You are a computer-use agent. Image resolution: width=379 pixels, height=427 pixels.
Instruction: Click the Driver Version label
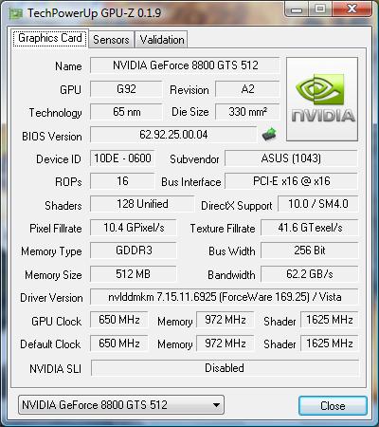[x=51, y=298]
